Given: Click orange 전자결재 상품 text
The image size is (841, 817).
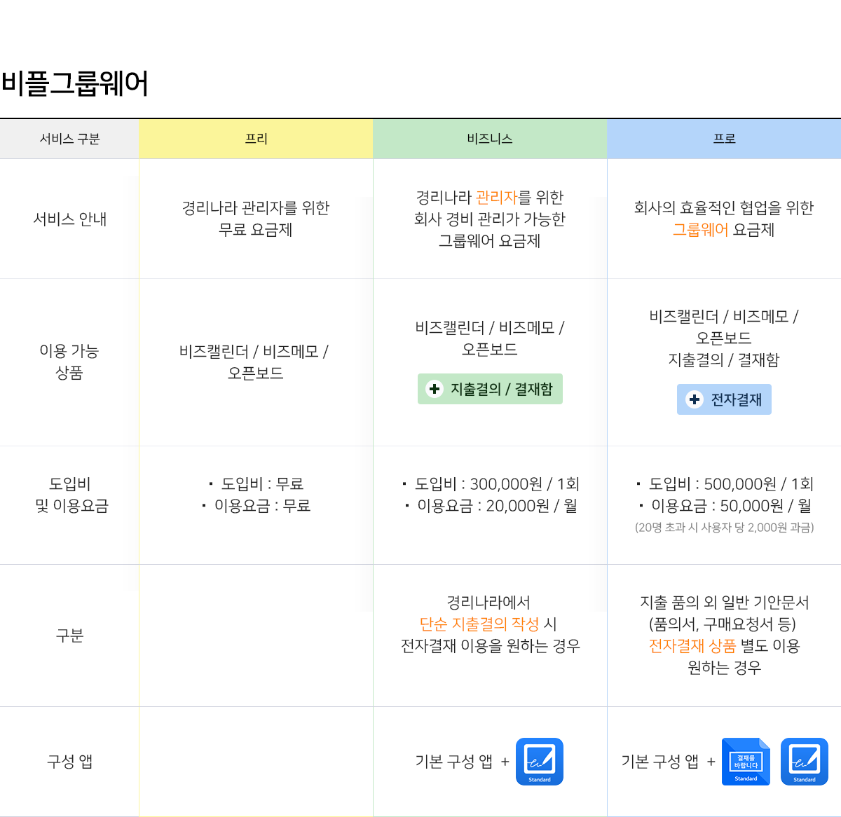Looking at the screenshot, I should [x=692, y=645].
